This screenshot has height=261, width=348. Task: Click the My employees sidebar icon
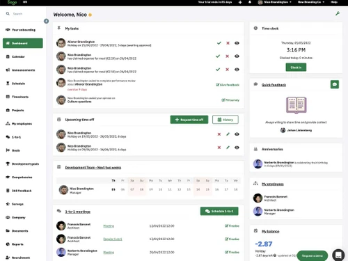pyautogui.click(x=8, y=124)
